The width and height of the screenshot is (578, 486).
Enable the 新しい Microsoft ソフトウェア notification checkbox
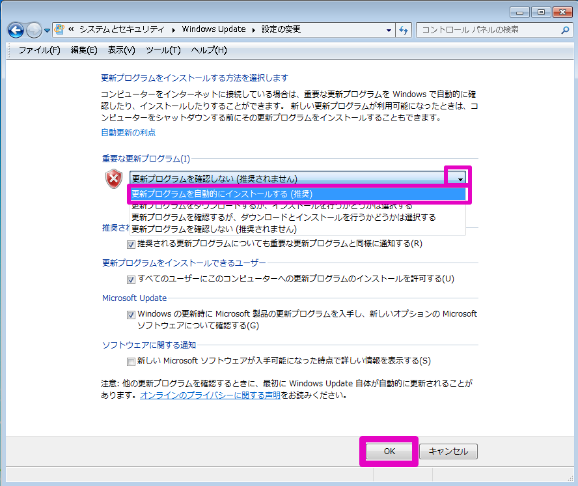click(x=131, y=362)
